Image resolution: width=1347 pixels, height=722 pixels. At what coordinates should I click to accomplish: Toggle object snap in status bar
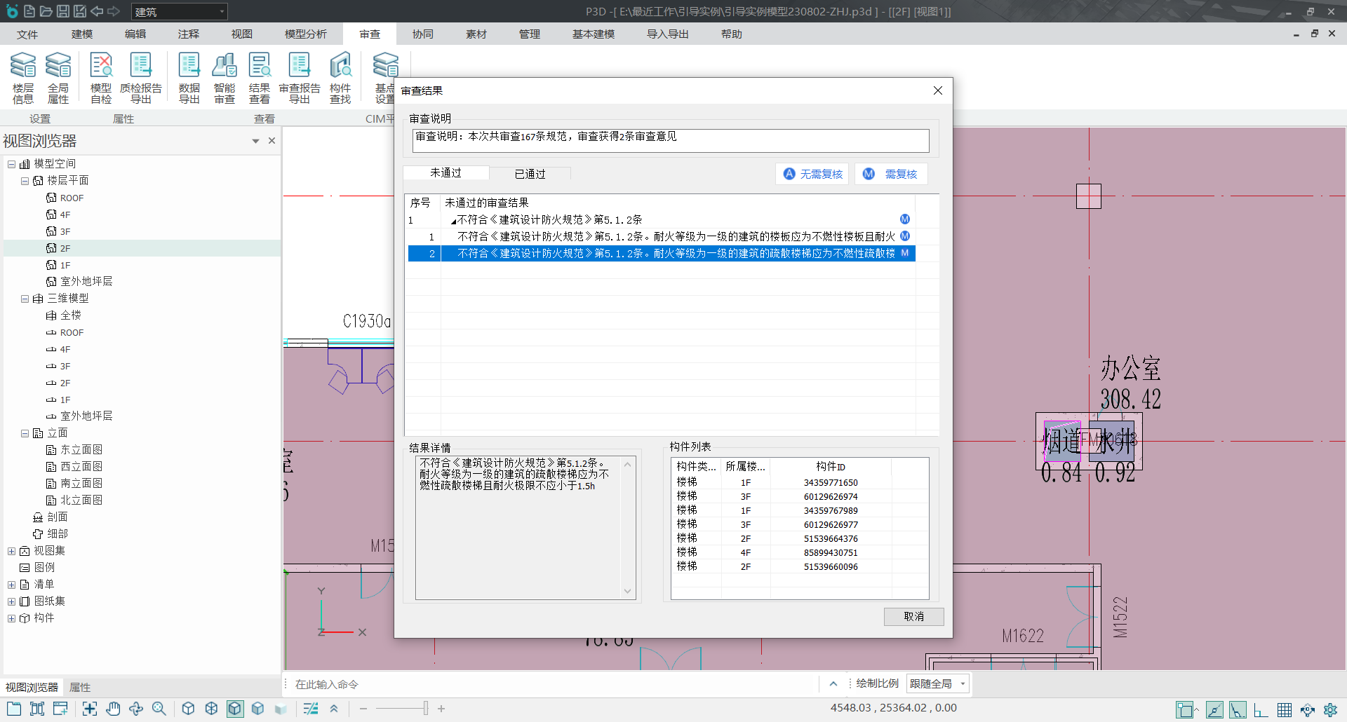[x=1186, y=710]
